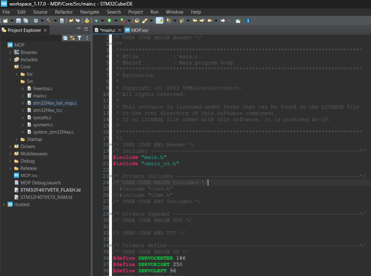This screenshot has width=371, height=276.
Task: Place cursor on #include "main.h" line
Action: [x=139, y=157]
